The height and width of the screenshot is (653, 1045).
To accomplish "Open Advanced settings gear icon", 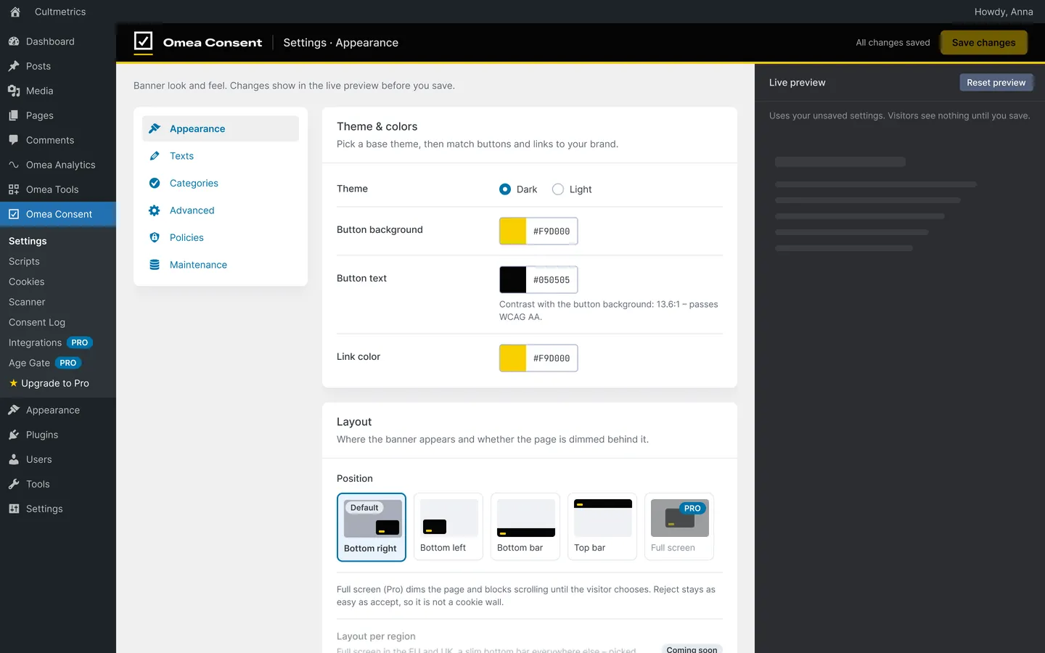I will (x=155, y=210).
